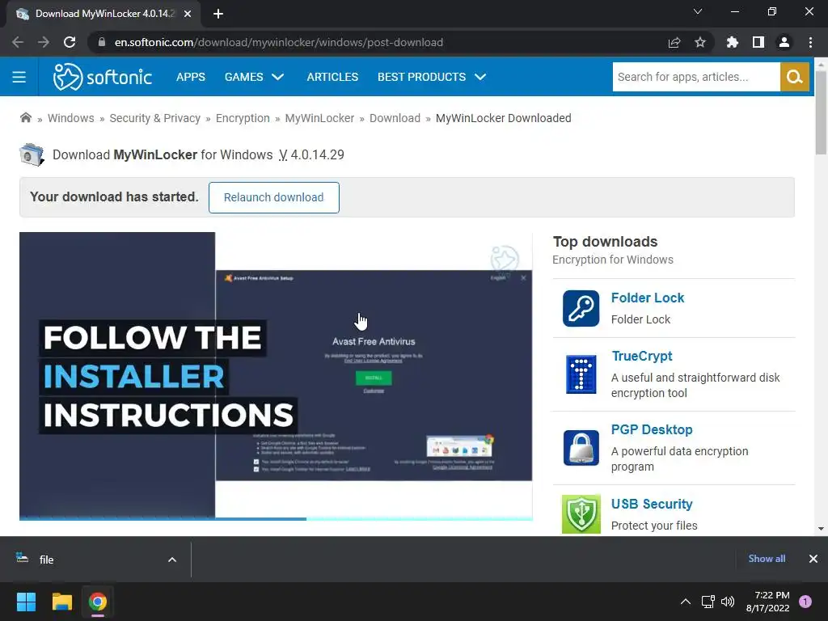This screenshot has height=621, width=828.
Task: Click the MyWinLocker breadcrumb link
Action: click(x=319, y=118)
